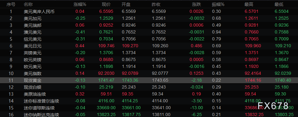Image resolution: width=298 pixels, height=117 pixels.
Task: Click change value -13.00
Action: [196, 108]
